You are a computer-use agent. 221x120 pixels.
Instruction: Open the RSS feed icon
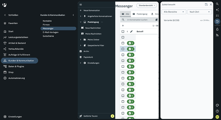[x=217, y=35]
